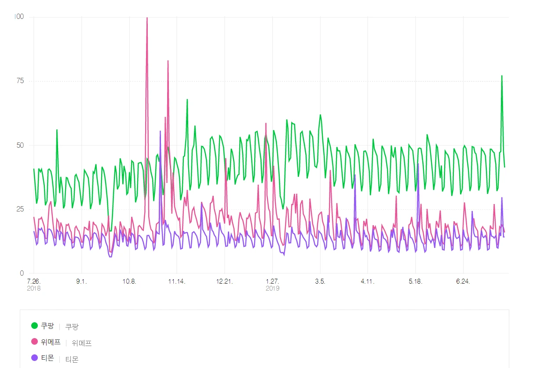537x368 pixels.
Task: Click the 12.21. axis date label
Action: tap(225, 282)
